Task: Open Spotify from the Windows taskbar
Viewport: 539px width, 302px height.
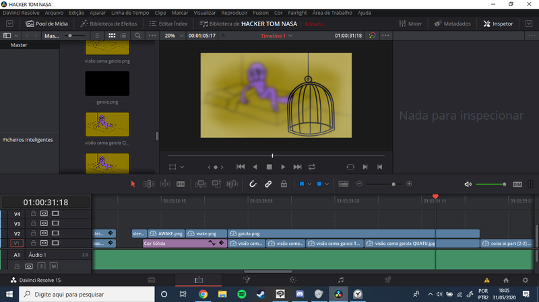Action: [x=242, y=294]
